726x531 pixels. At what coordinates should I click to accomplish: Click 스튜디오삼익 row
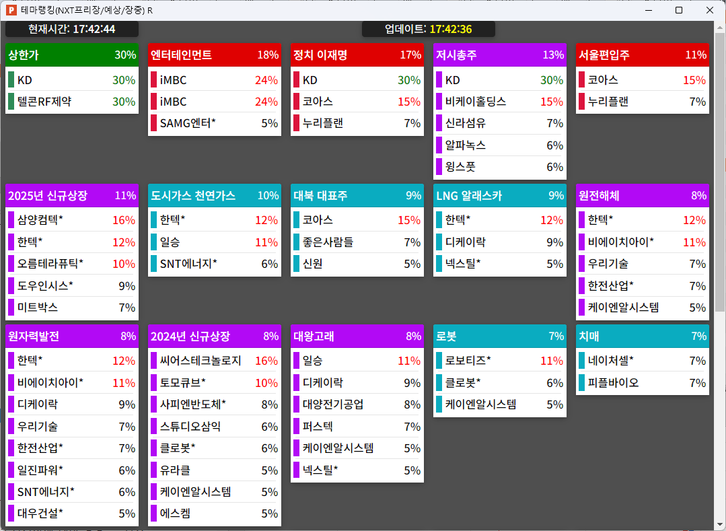(x=215, y=427)
